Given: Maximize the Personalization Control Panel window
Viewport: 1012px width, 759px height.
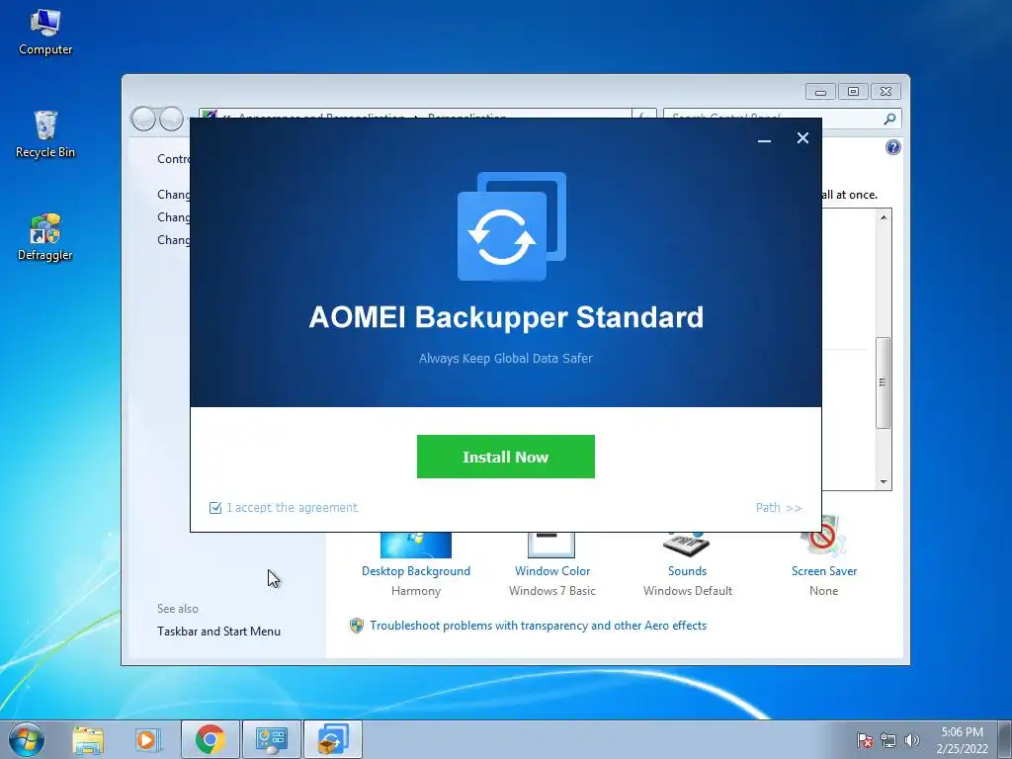Looking at the screenshot, I should pyautogui.click(x=853, y=92).
